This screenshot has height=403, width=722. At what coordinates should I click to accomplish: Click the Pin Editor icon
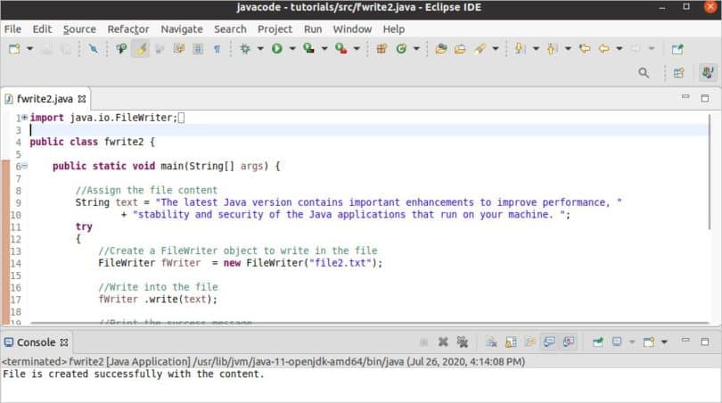click(677, 49)
